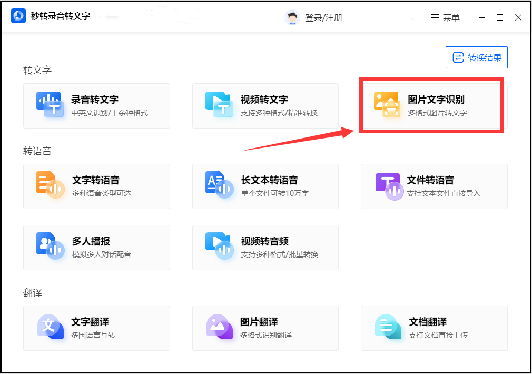This screenshot has width=532, height=374.
Task: Click the 视频转音频 video audio icon
Action: point(219,246)
